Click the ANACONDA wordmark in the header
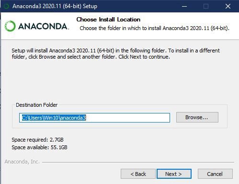Image resolution: width=239 pixels, height=184 pixels. [44, 26]
